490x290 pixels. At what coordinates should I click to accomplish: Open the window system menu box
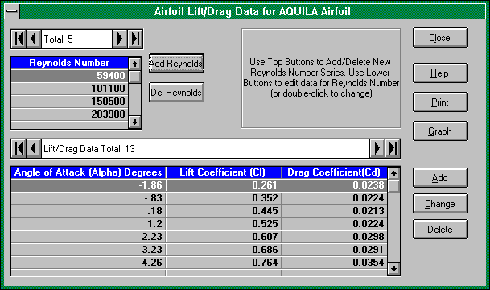(x=12, y=11)
